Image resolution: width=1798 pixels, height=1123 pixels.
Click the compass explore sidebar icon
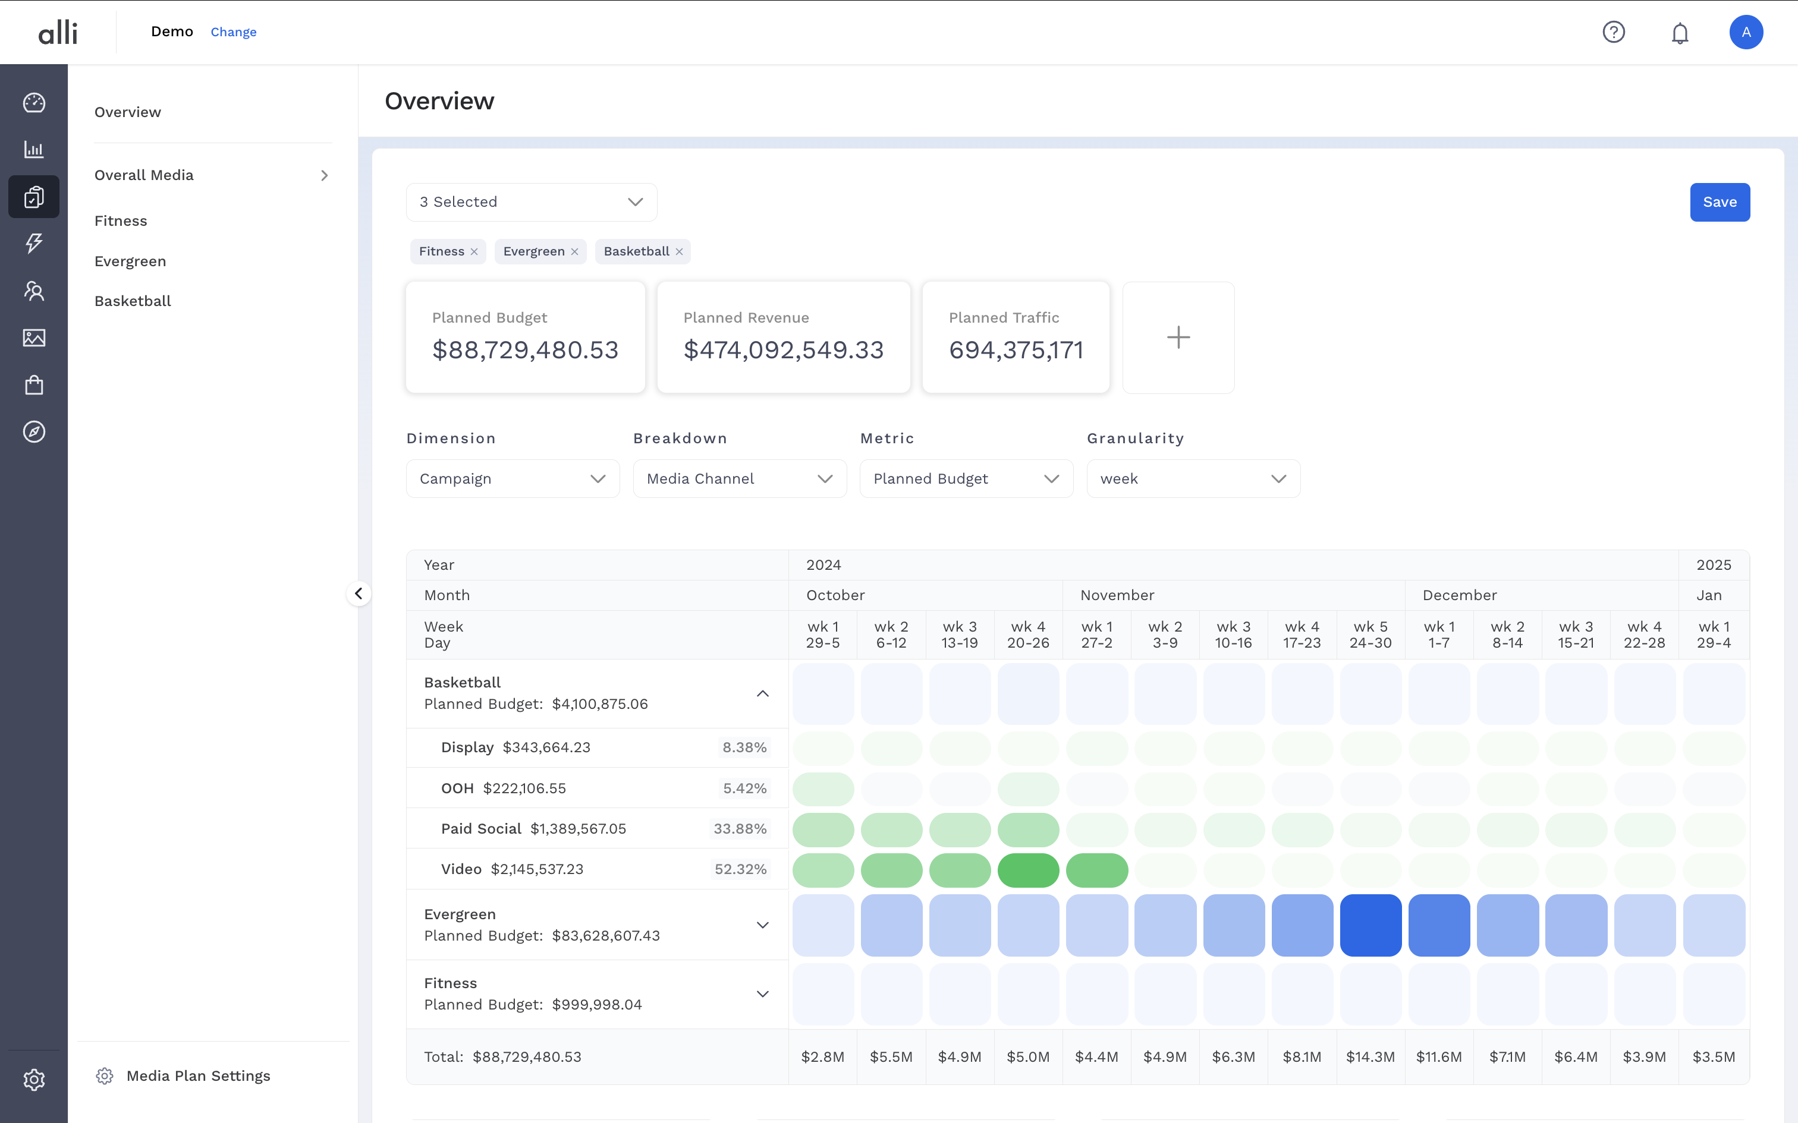click(x=34, y=431)
